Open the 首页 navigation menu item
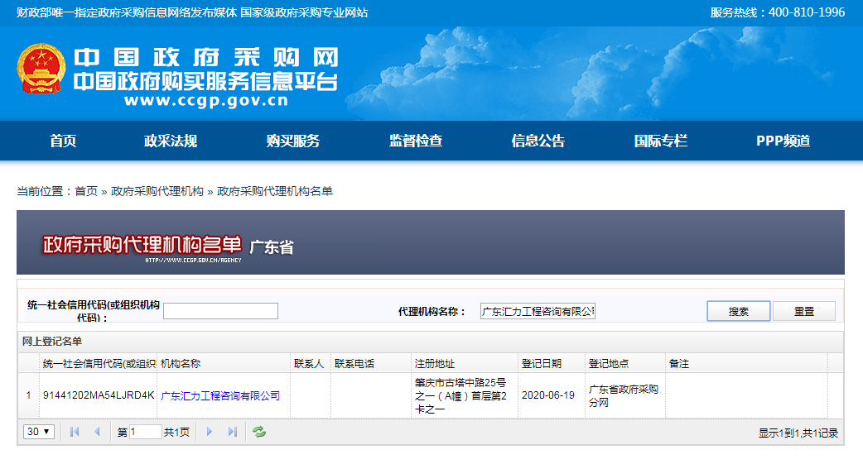The image size is (863, 469). (63, 141)
